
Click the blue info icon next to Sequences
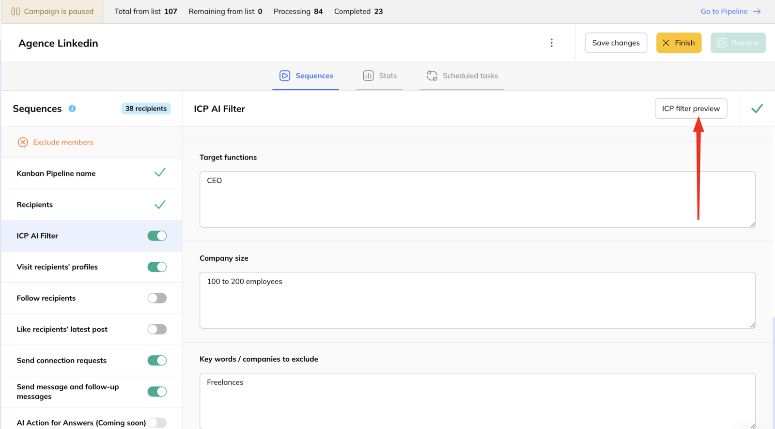tap(72, 109)
